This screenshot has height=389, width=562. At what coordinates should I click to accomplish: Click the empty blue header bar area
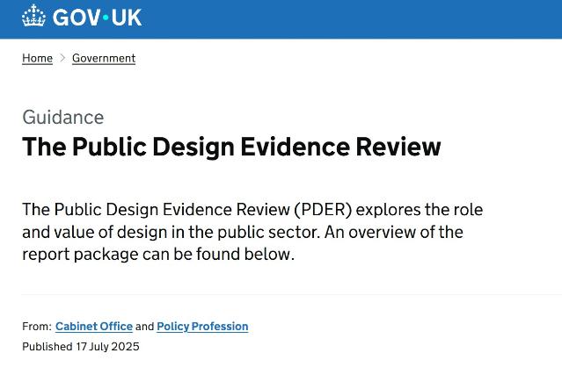352,18
